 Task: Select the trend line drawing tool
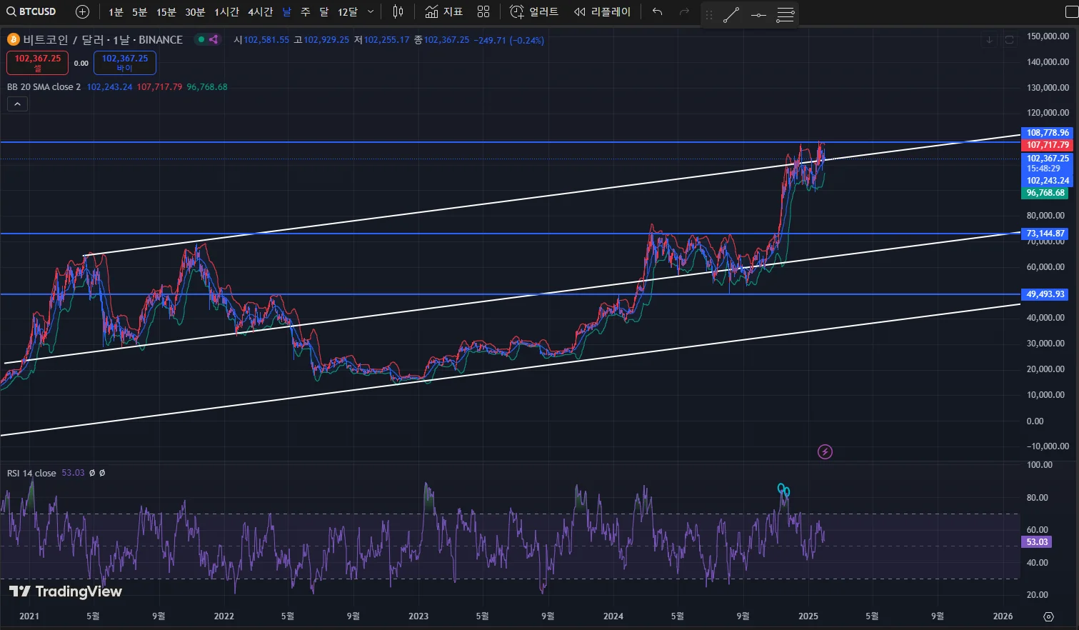[731, 15]
